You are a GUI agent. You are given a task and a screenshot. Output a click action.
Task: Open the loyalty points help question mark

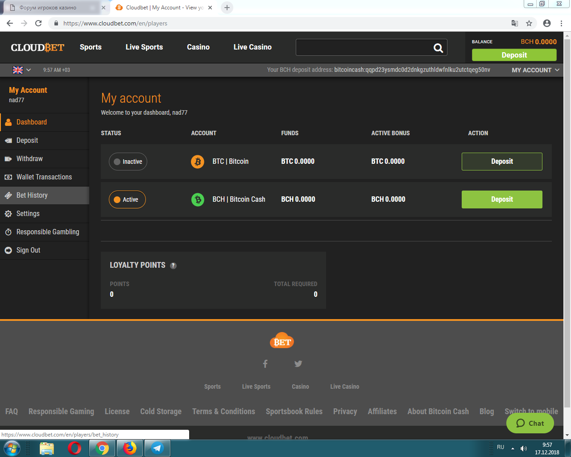(x=174, y=266)
